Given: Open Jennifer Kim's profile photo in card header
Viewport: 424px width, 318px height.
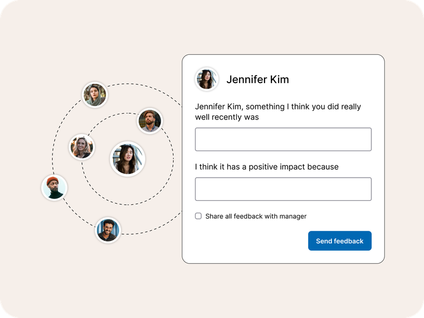Looking at the screenshot, I should coord(206,79).
